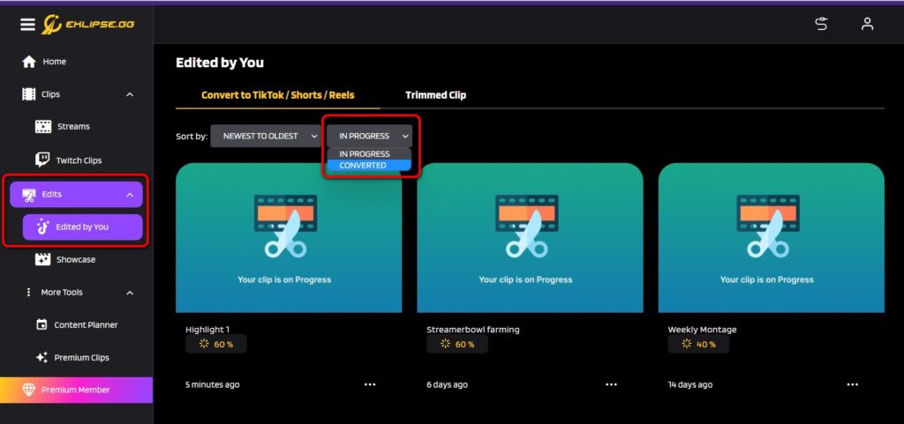Click the Premium Member button
904x424 pixels.
coord(76,390)
